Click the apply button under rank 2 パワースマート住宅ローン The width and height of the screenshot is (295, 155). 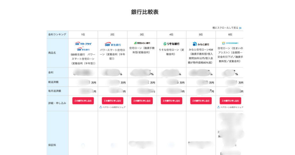[x=113, y=101]
